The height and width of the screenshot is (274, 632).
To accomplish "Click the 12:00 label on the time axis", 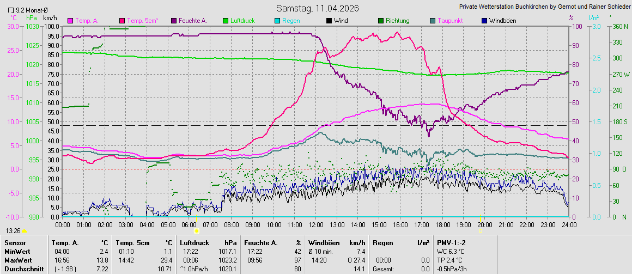I will click(x=316, y=224).
